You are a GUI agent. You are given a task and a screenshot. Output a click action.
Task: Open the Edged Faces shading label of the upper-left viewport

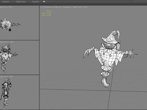tap(3, 7)
